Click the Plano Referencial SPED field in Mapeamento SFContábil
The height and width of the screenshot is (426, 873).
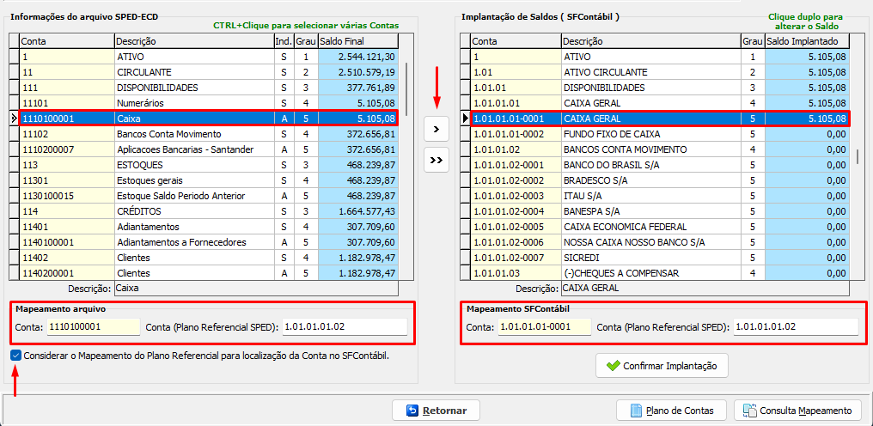796,326
